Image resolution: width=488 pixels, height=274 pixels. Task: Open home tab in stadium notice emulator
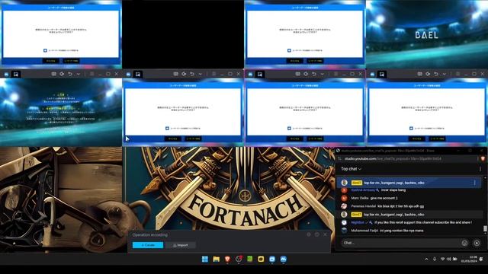6,75
